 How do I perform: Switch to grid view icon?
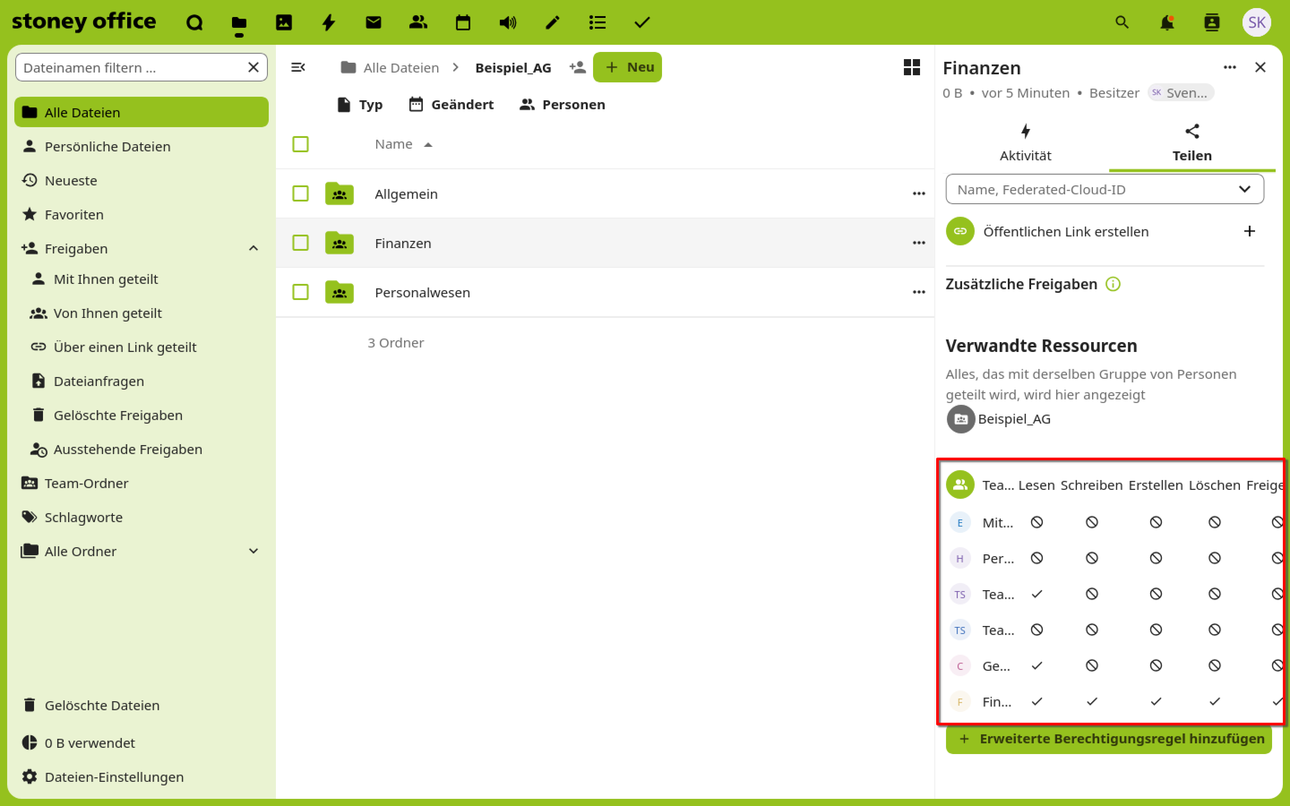click(x=912, y=67)
